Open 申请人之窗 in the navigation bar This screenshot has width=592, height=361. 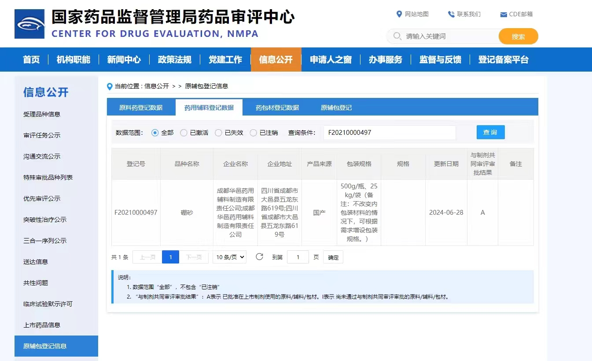pyautogui.click(x=331, y=60)
